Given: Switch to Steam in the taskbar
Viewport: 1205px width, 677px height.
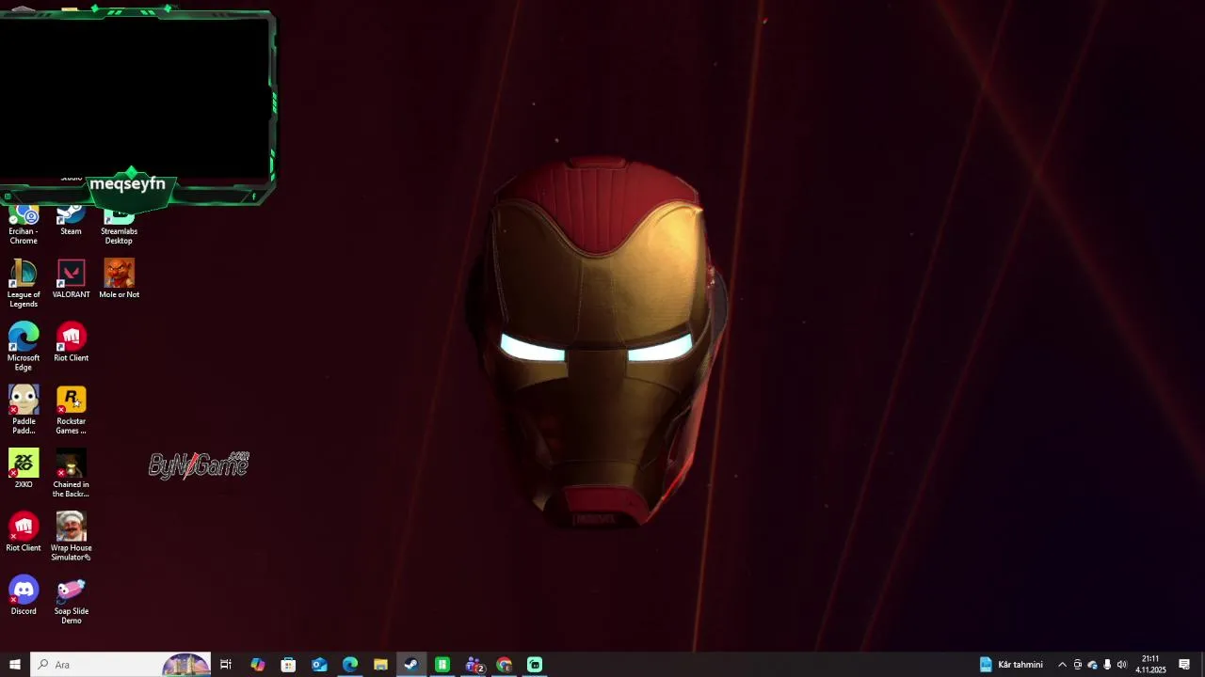Looking at the screenshot, I should click(x=411, y=665).
